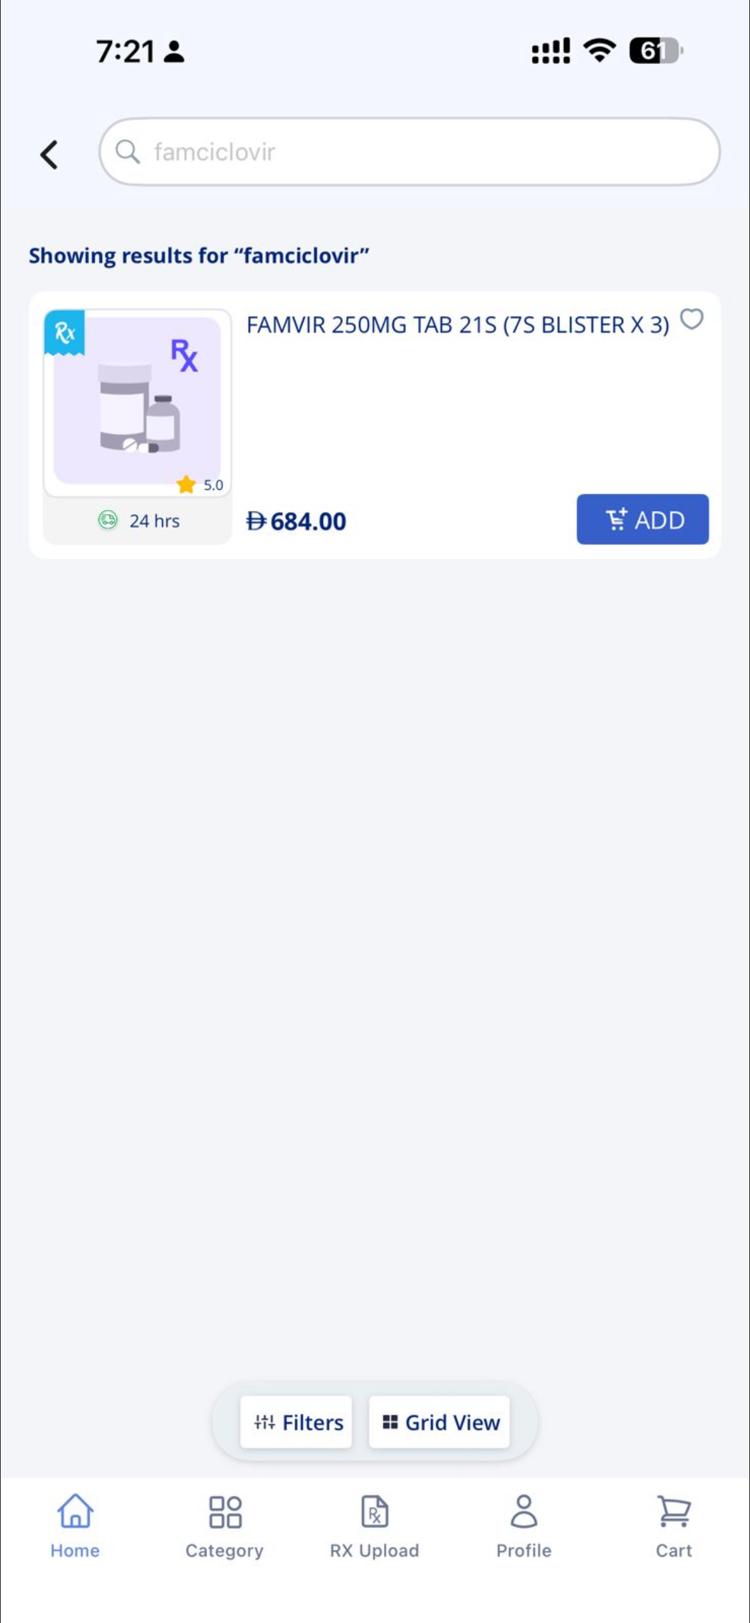Open FAMVIR 250MG TAB product title
Viewport: 750px width, 1623px height.
click(x=458, y=325)
